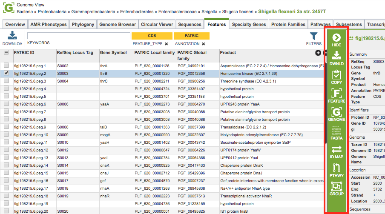The width and height of the screenshot is (385, 214).
Task: Click the FASTA sequence icon
Action: 336,131
